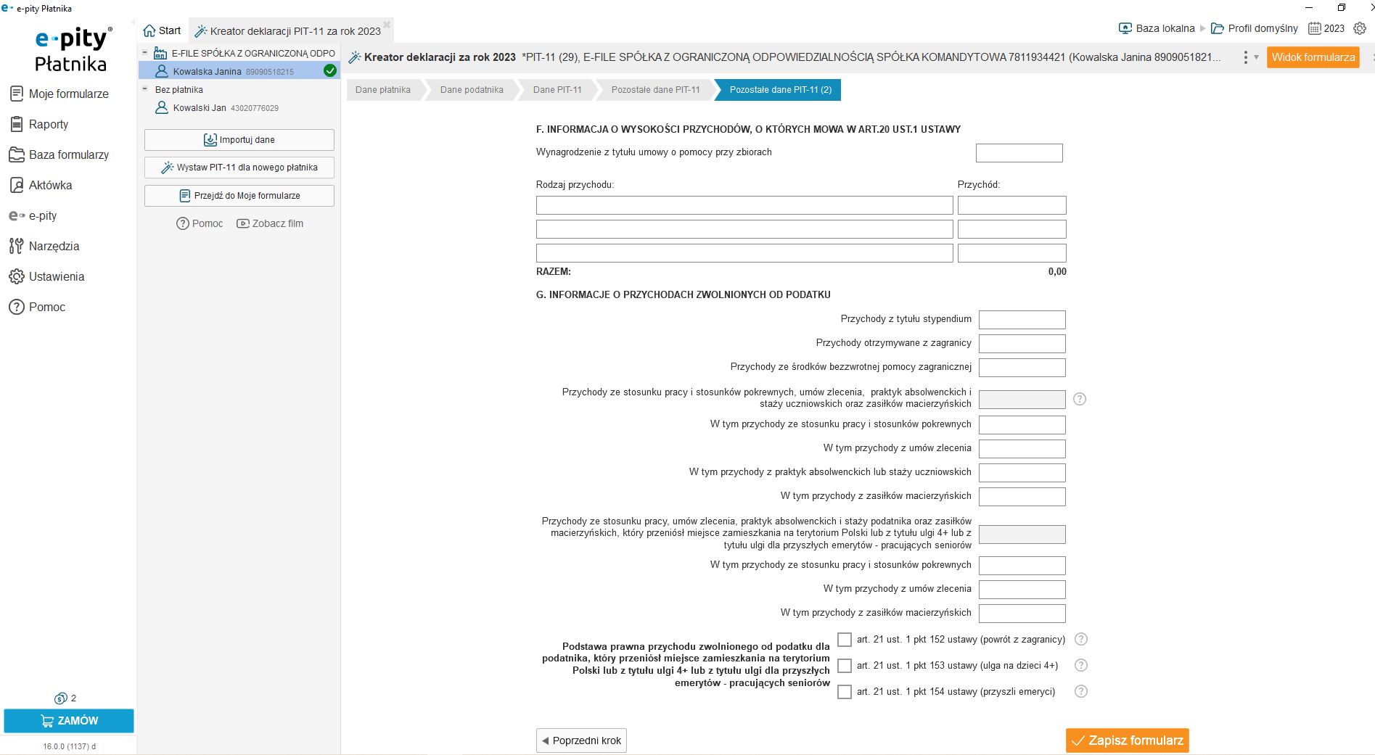The height and width of the screenshot is (755, 1375).
Task: Open Moje formularze in sidebar
Action: click(59, 94)
